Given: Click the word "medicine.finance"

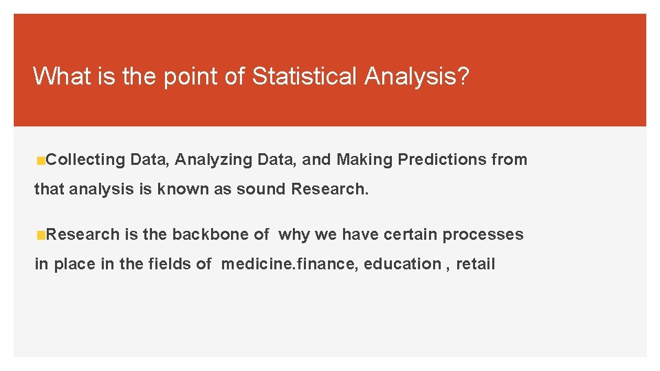Looking at the screenshot, I should [x=287, y=264].
